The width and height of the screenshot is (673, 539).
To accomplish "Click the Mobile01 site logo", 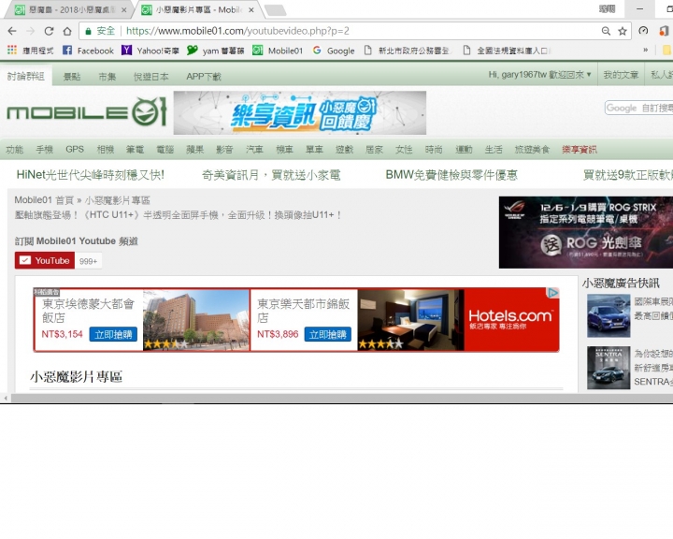I will coord(86,112).
